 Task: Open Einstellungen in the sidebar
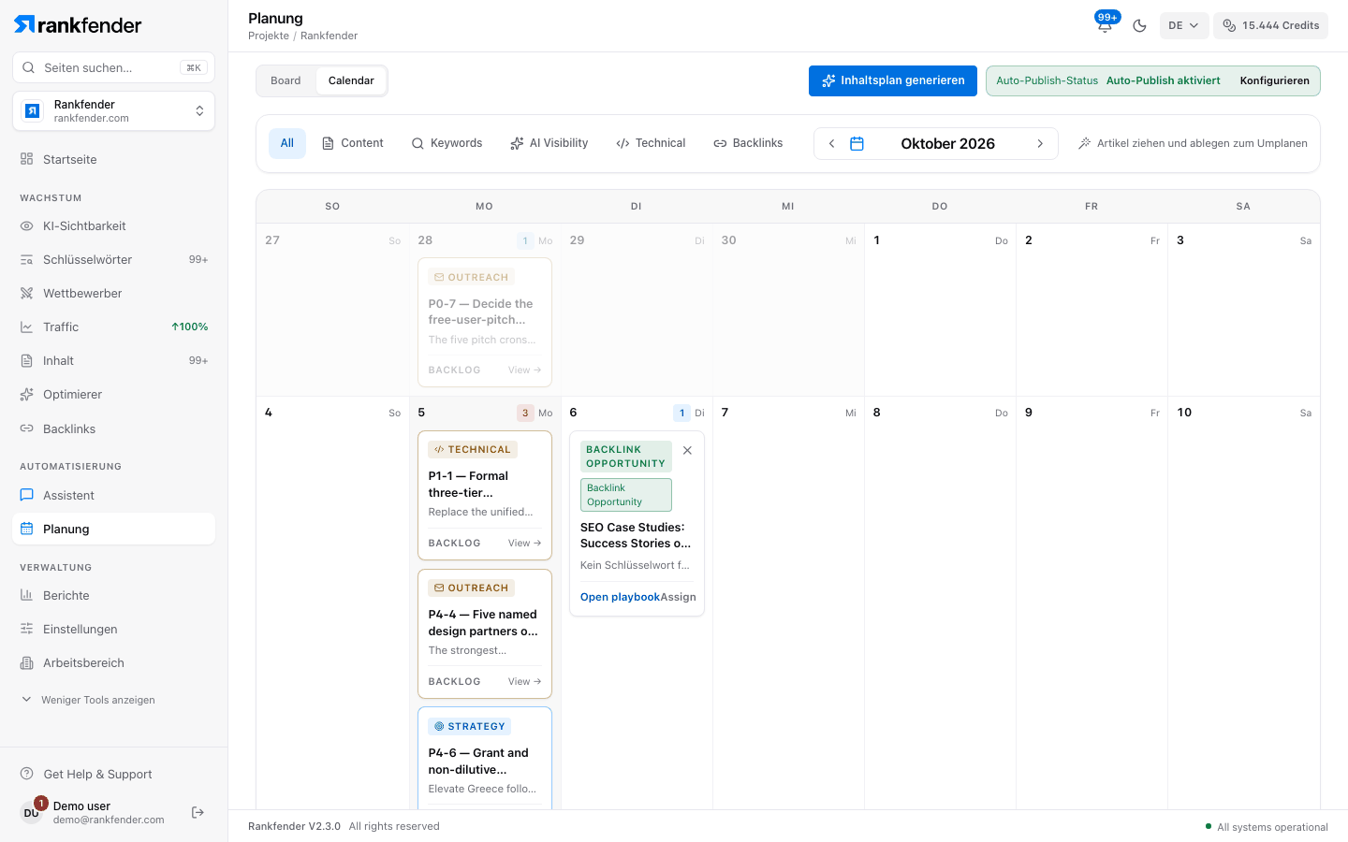113,629
